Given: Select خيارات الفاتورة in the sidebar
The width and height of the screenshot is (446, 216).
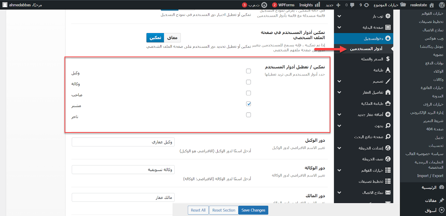Looking at the screenshot, I should 432,88.
